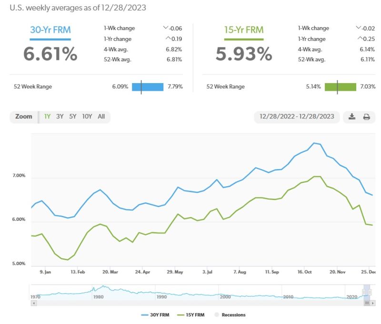Click the green 15-Yr 52 week range bar
Screen dimensions: 381x324
click(341, 87)
